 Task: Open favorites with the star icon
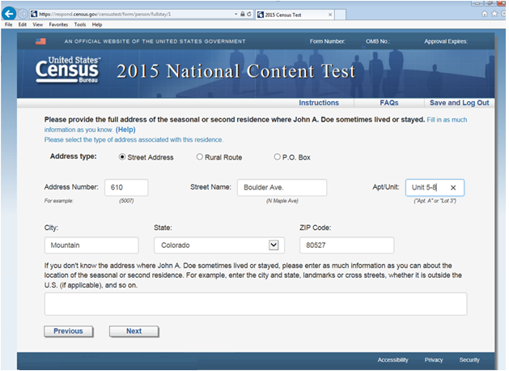(494, 14)
